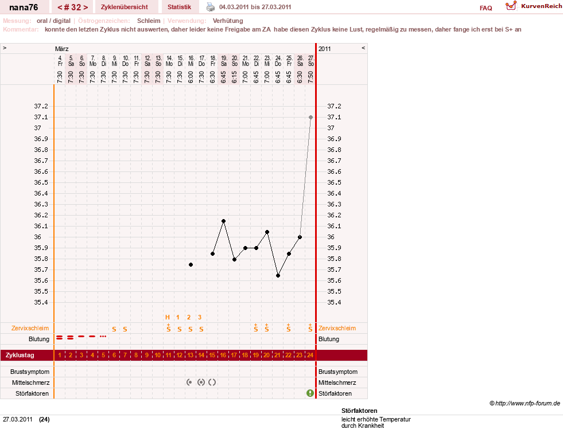Click the S mucus mark on cycle day 6
Image resolution: width=563 pixels, height=441 pixels.
coord(114,329)
